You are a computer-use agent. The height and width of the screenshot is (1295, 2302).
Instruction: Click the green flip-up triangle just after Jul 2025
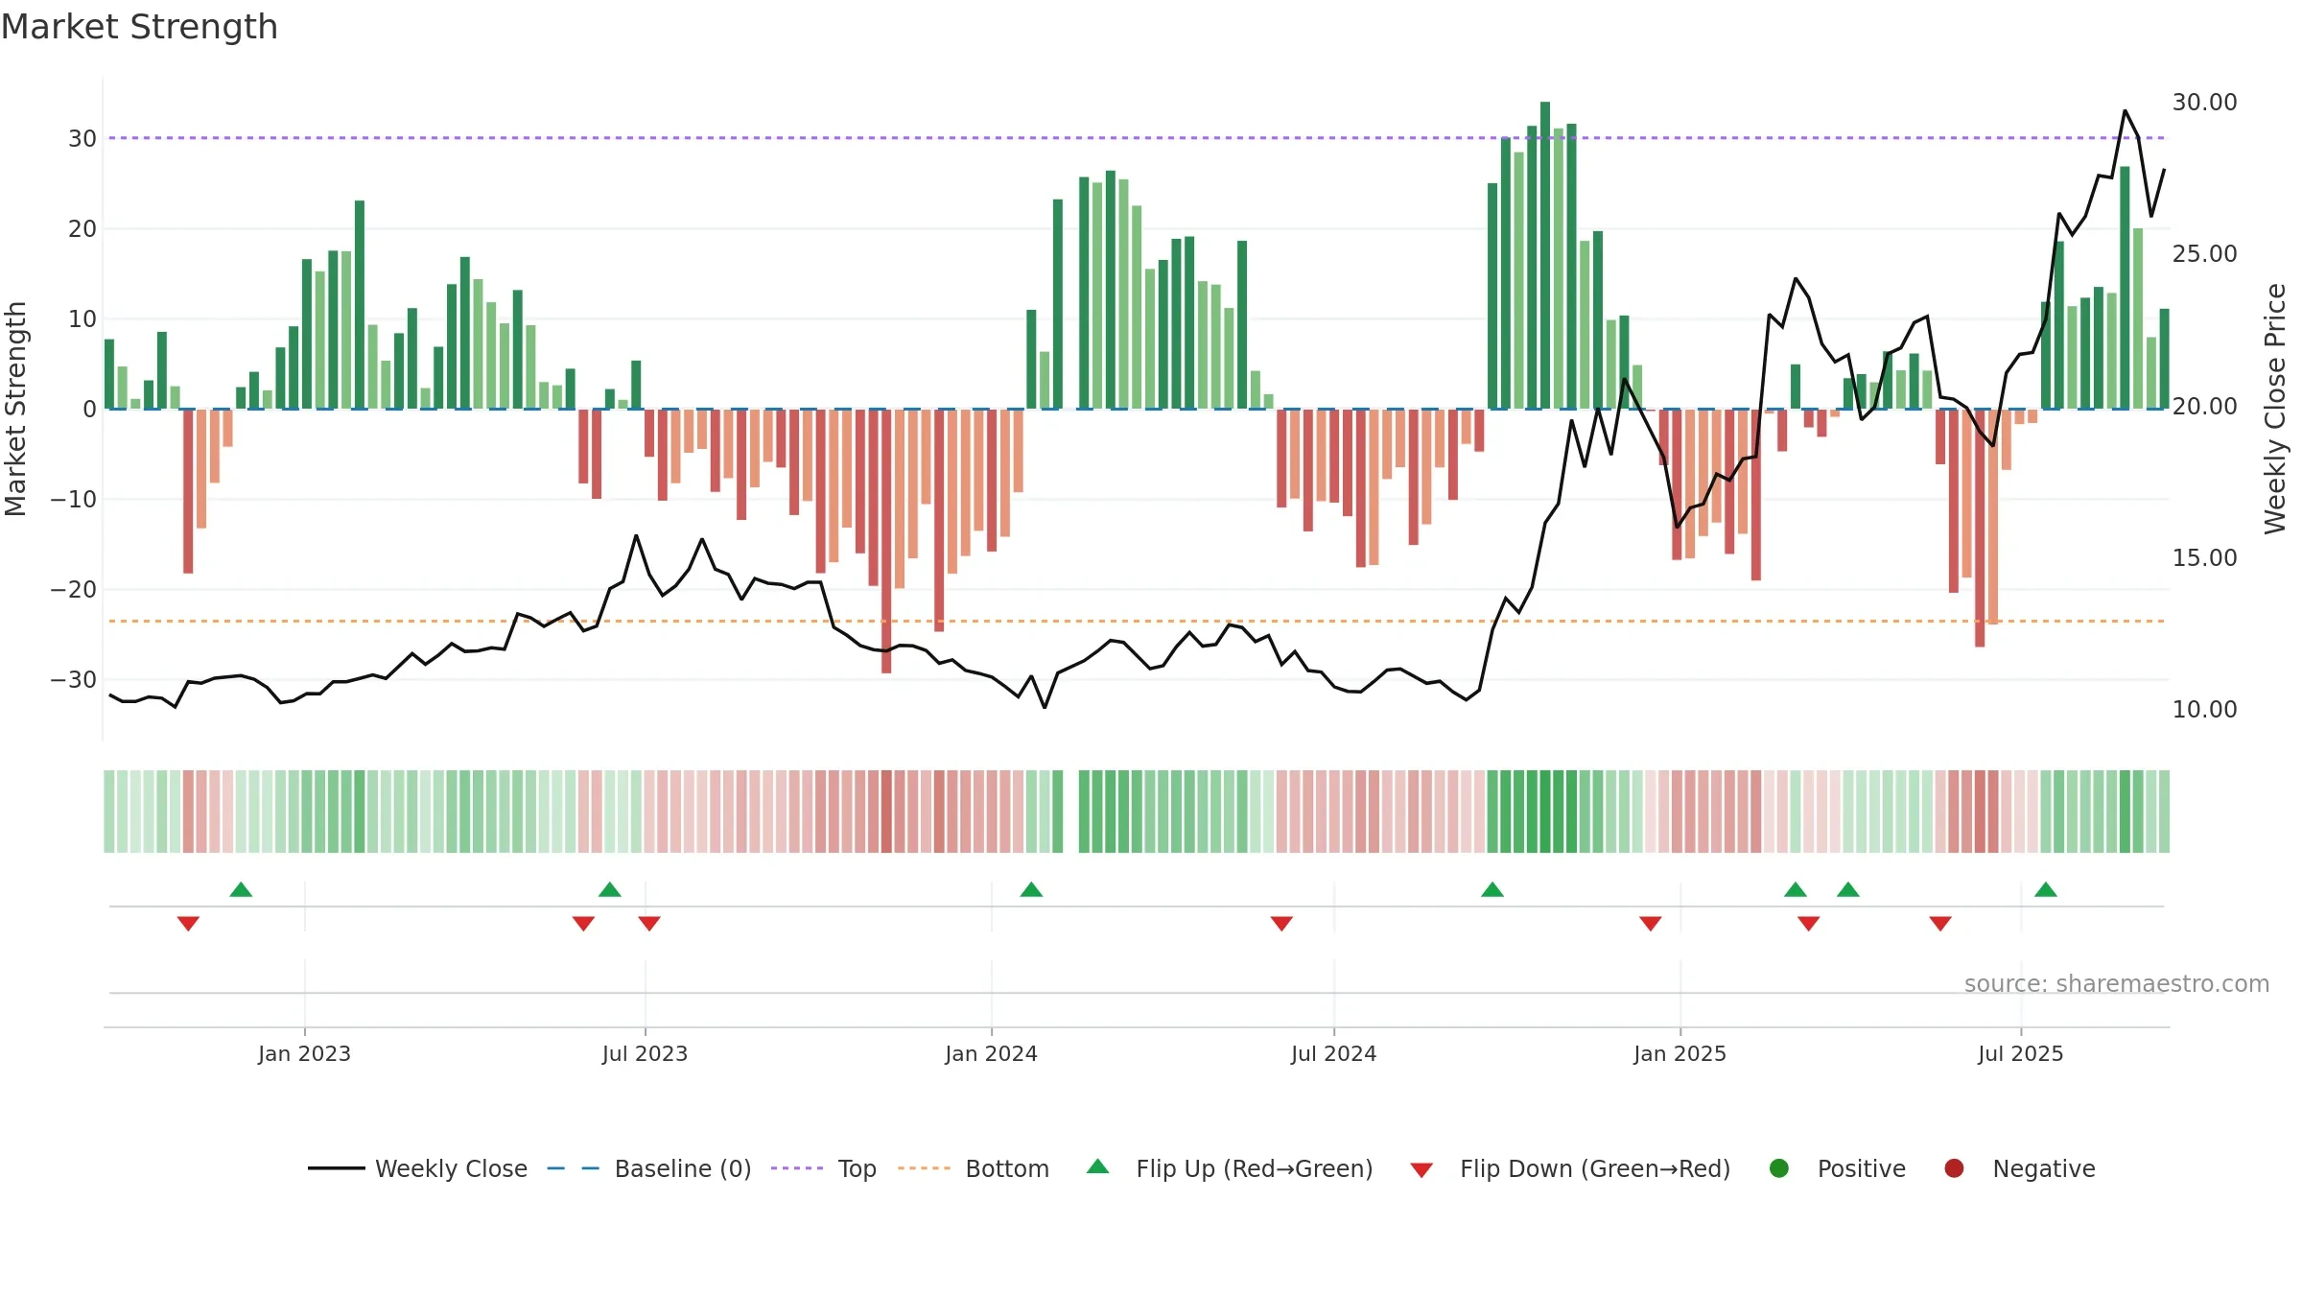coord(2046,889)
